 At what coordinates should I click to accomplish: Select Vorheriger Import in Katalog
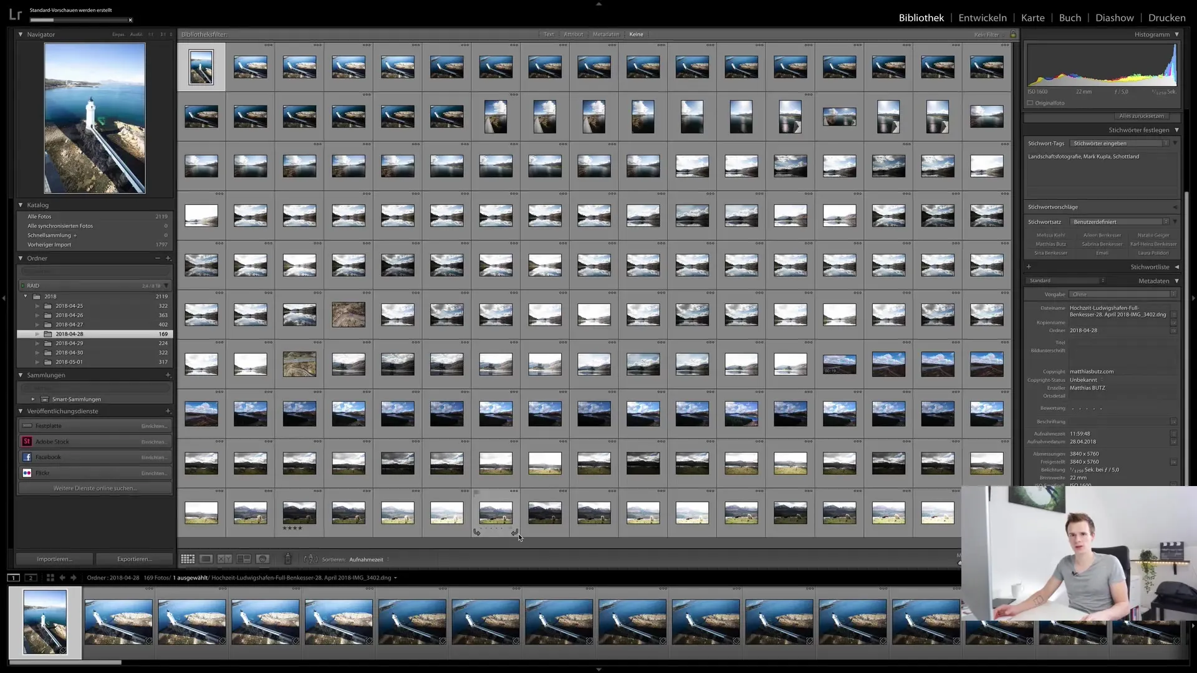pos(95,245)
